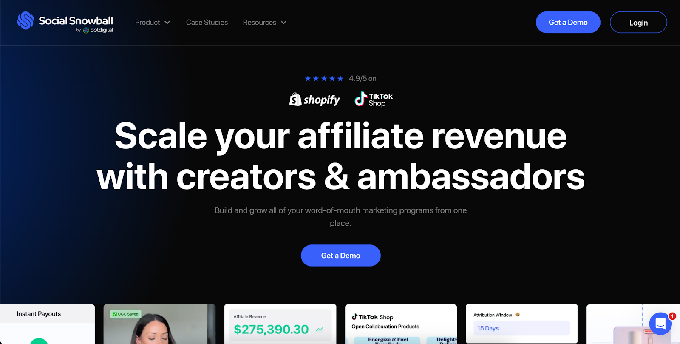Click the hero Get a Demo button

tap(341, 256)
